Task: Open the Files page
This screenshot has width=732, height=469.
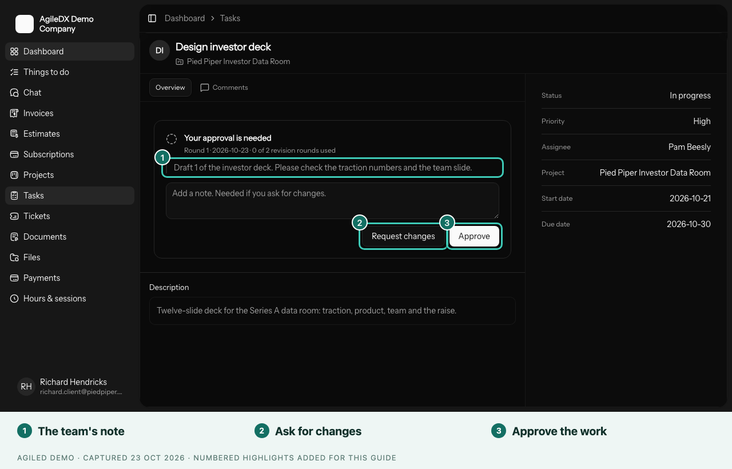Action: pos(70,257)
